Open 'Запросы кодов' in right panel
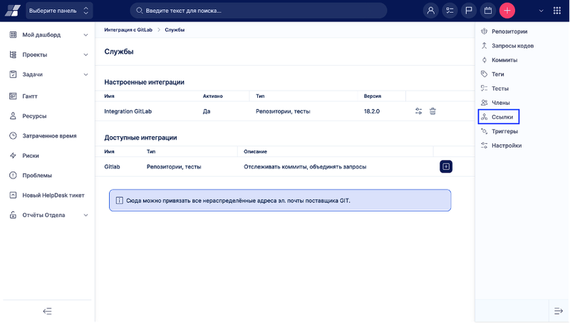The width and height of the screenshot is (570, 323). [x=512, y=46]
